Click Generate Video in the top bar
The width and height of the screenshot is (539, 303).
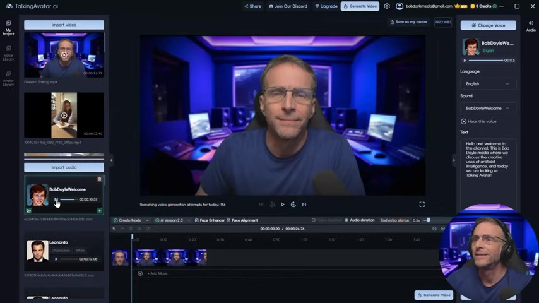(360, 6)
